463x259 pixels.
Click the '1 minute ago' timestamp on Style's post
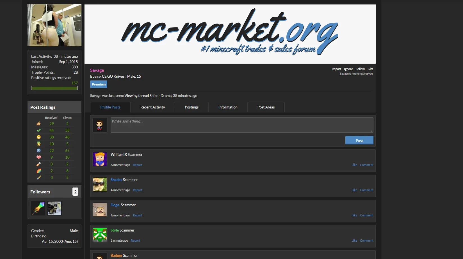point(119,241)
